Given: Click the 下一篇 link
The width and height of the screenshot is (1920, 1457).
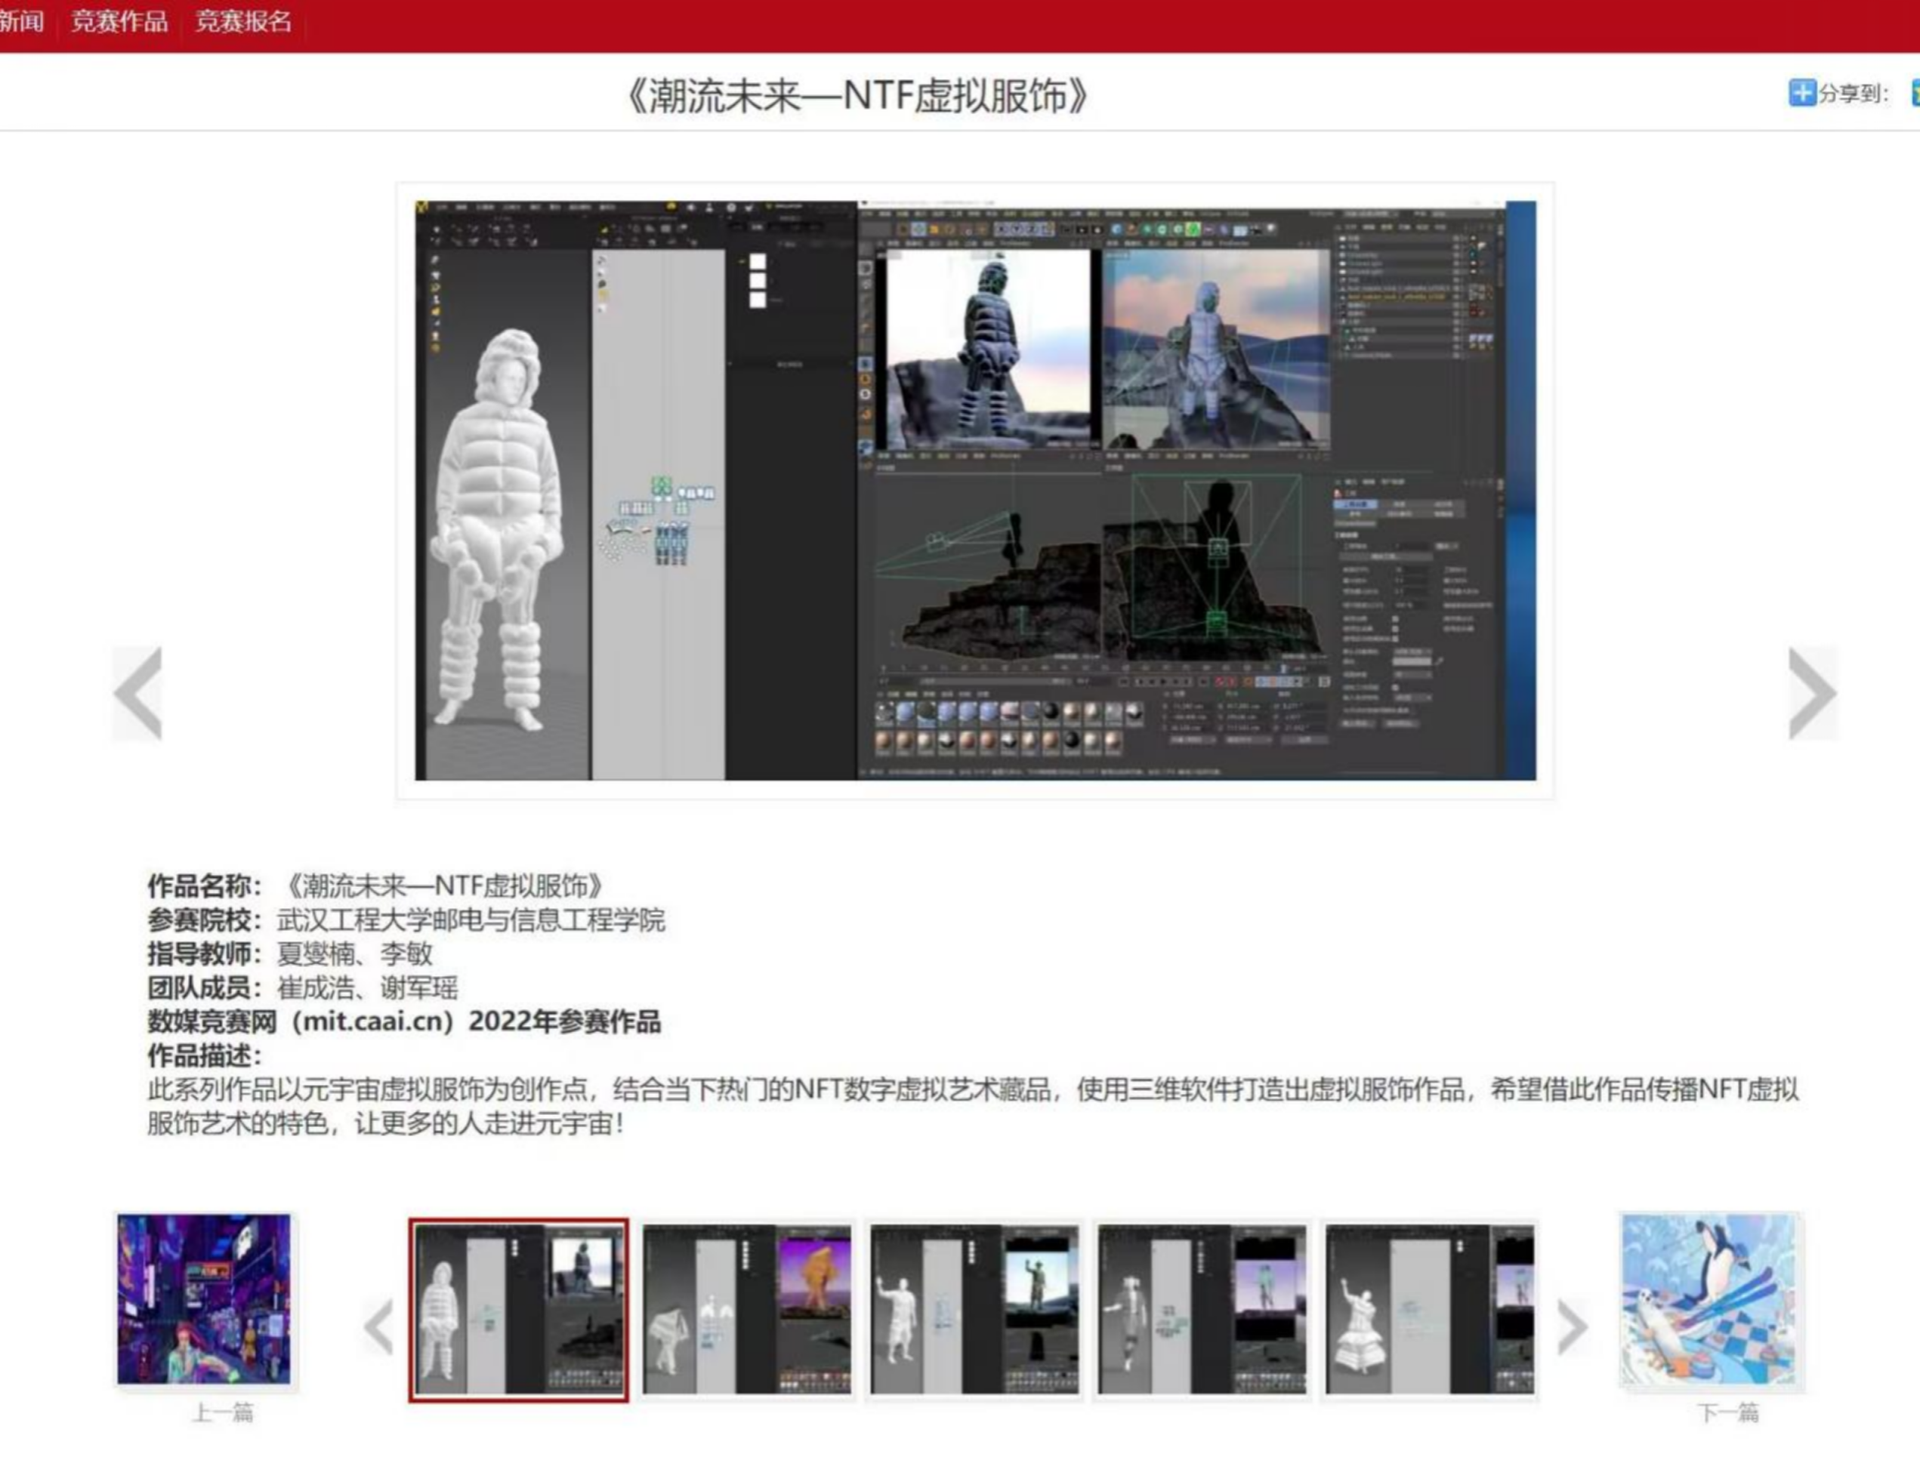Looking at the screenshot, I should (1727, 1412).
